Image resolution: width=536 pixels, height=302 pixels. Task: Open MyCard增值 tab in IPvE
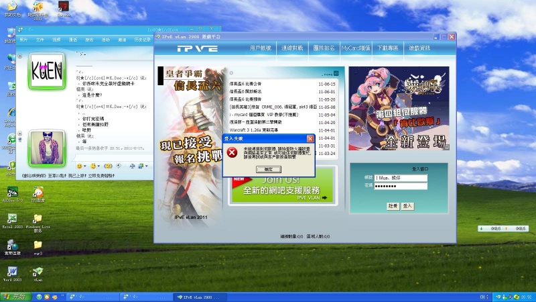click(x=356, y=48)
